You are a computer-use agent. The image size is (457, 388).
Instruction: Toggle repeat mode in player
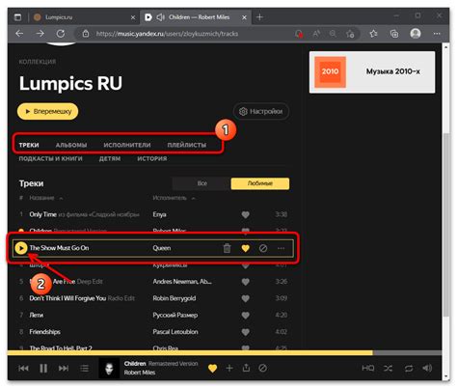click(x=409, y=368)
